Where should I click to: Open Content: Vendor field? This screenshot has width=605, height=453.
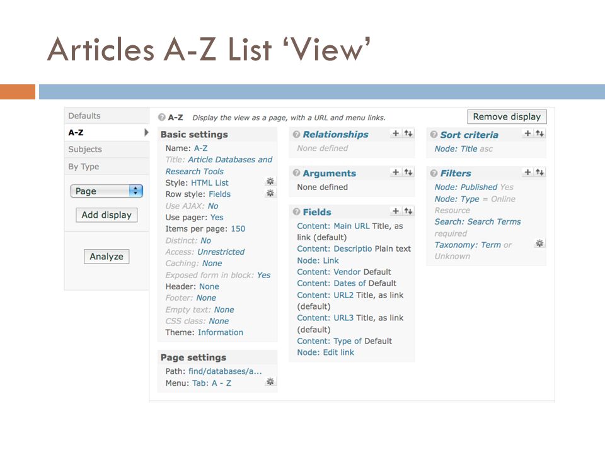tap(329, 272)
